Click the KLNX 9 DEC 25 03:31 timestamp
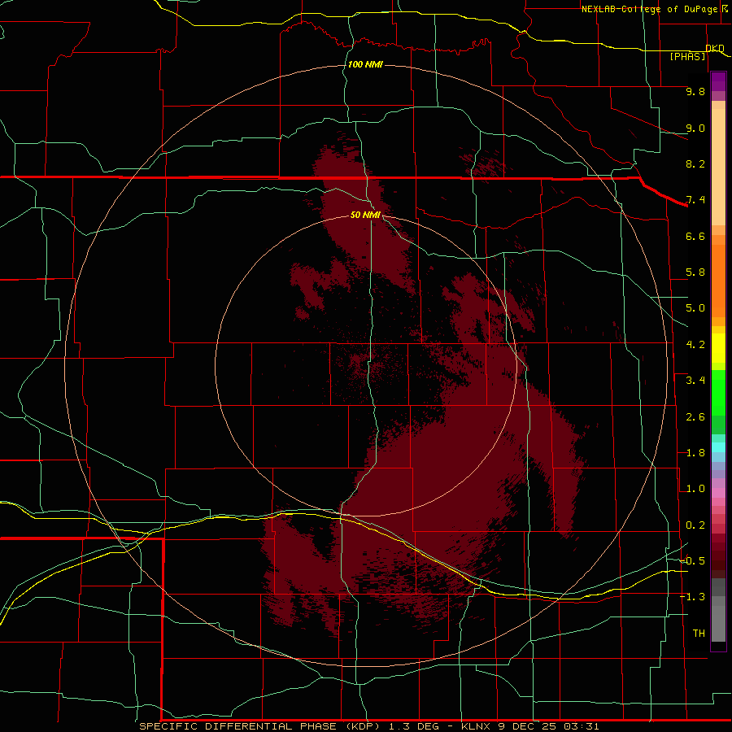The image size is (732, 732). coord(529,726)
